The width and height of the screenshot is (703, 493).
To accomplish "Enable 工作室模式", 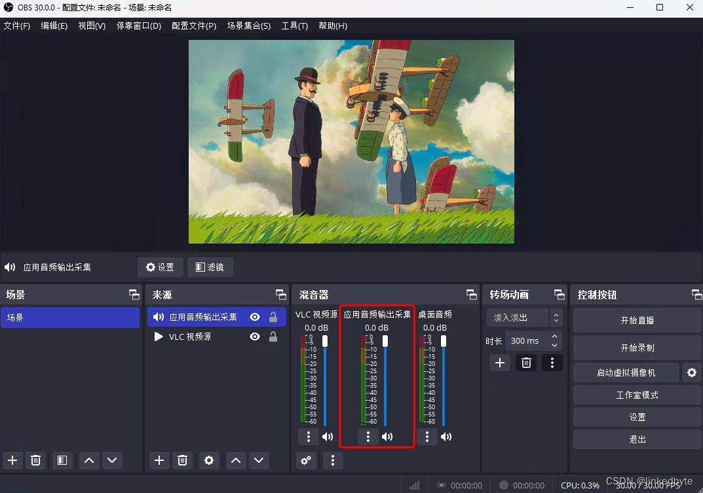I will [x=637, y=395].
